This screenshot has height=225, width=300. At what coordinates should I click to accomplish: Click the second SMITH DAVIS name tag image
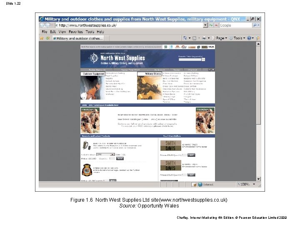pos(171,165)
